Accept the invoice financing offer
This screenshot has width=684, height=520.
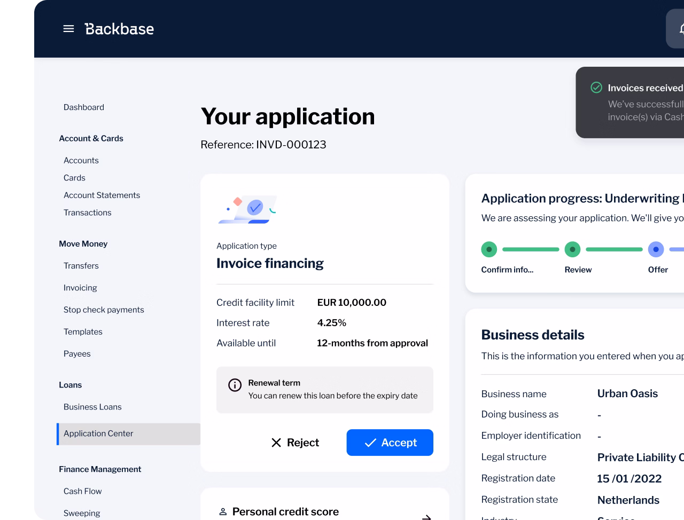(390, 443)
